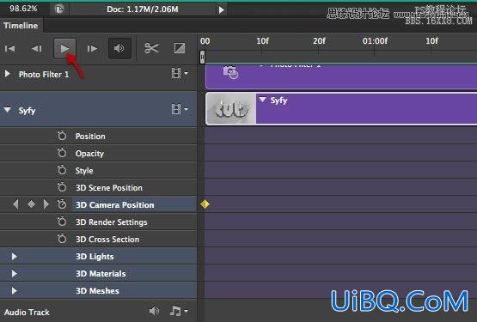Click the 98.62% zoom field
477x322 pixels.
click(x=23, y=9)
